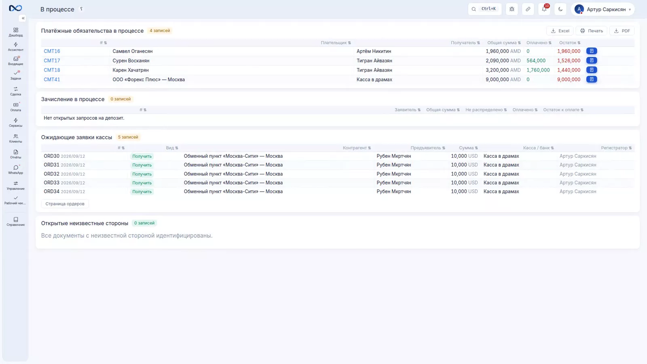
Task: Open the CMT41 record link
Action: tap(52, 80)
